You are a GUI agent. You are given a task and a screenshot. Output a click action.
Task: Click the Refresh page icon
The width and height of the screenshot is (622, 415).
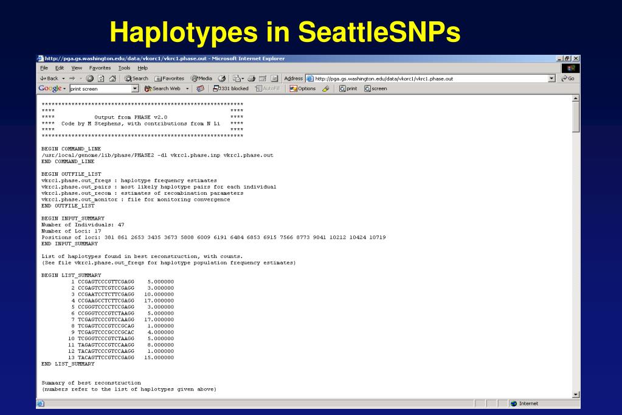(101, 78)
